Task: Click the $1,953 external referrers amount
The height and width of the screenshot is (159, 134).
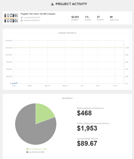Action: tap(87, 128)
